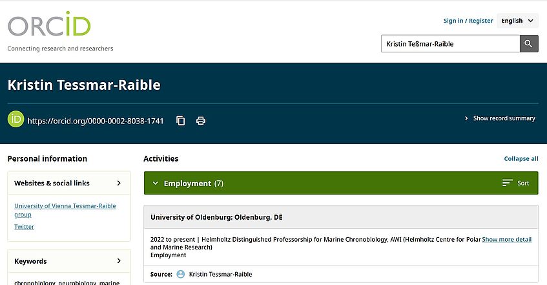Click the ORCID logo in header
Image resolution: width=547 pixels, height=285 pixels.
tap(49, 25)
